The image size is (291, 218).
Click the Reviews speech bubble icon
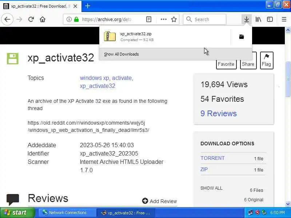point(13,199)
